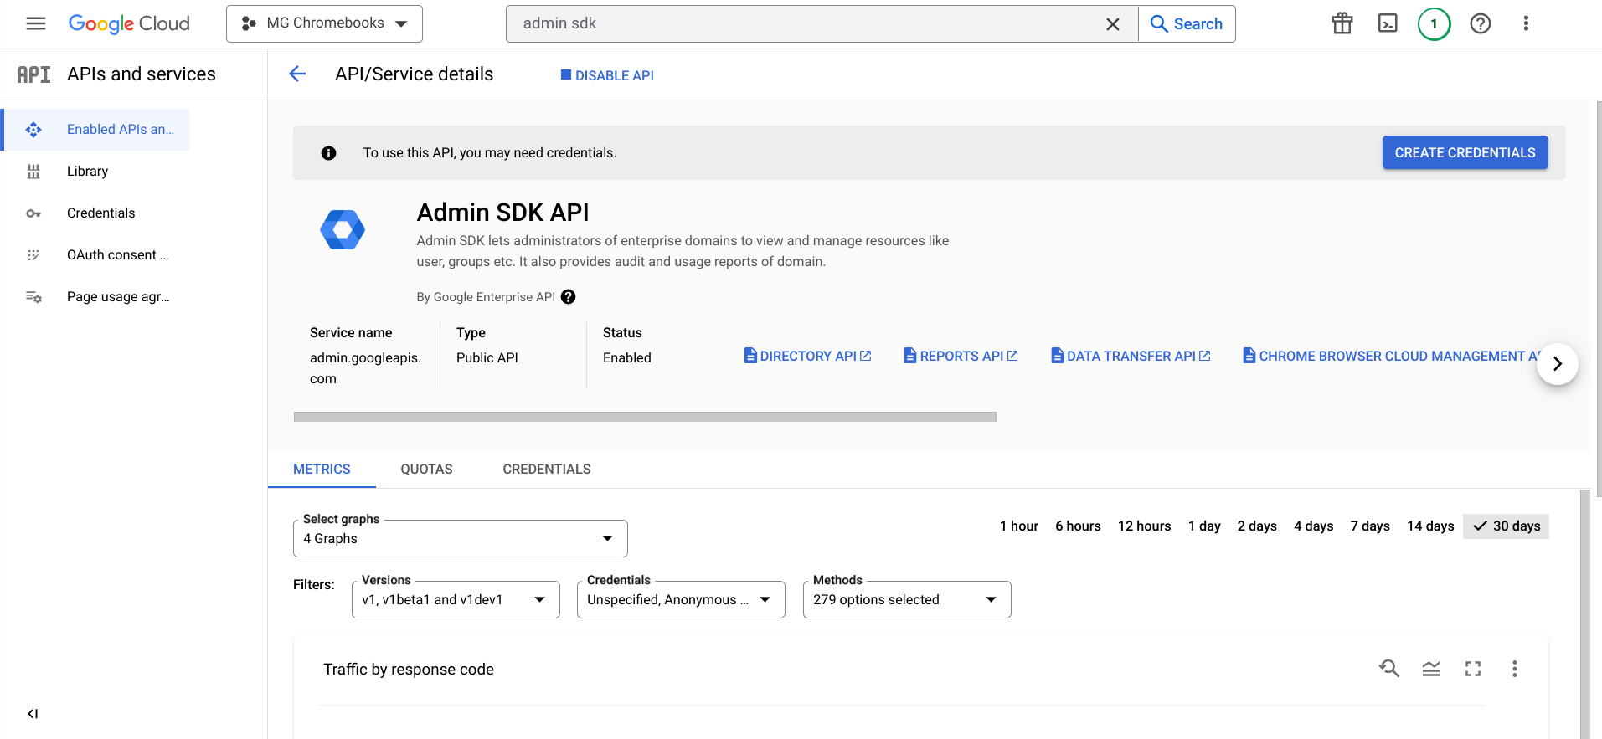Open the top bar three-dot settings menu
The image size is (1602, 739).
(1526, 23)
